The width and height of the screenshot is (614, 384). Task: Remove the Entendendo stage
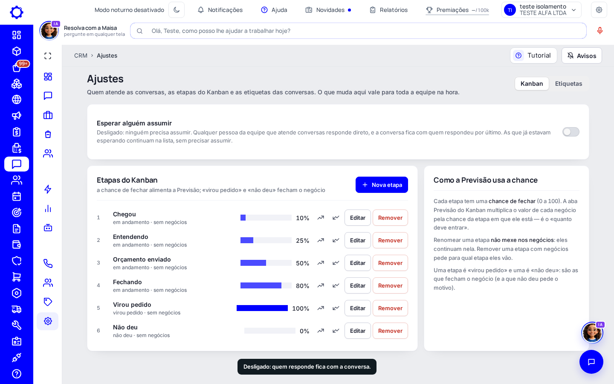(x=390, y=240)
